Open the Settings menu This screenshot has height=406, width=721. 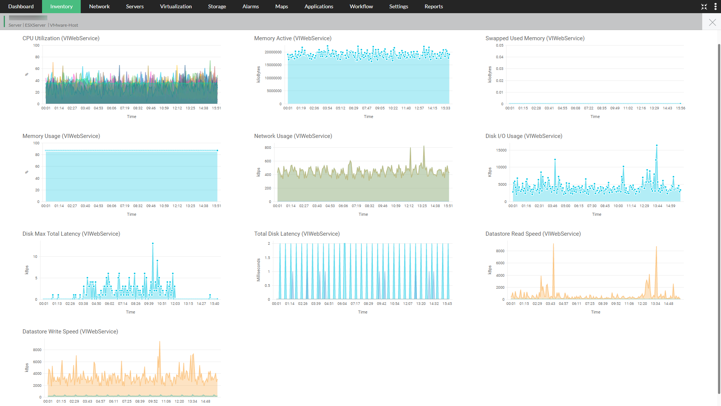pos(398,6)
